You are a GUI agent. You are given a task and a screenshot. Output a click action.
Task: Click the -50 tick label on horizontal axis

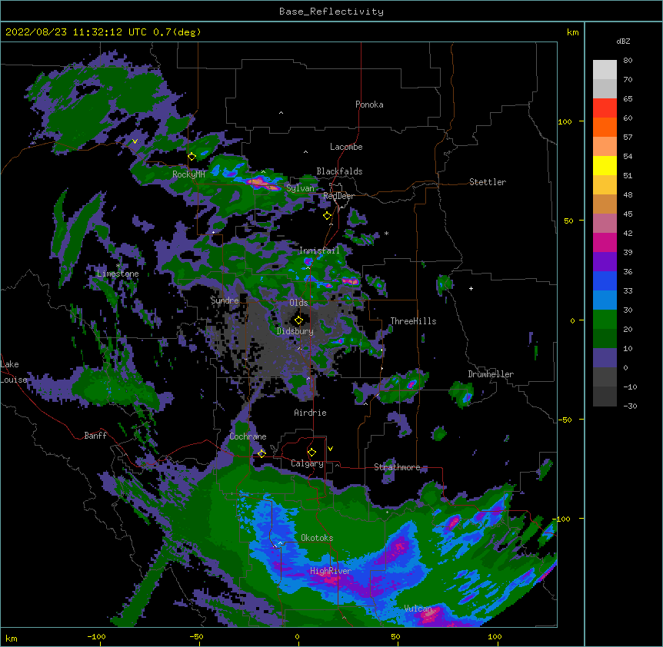tap(196, 636)
